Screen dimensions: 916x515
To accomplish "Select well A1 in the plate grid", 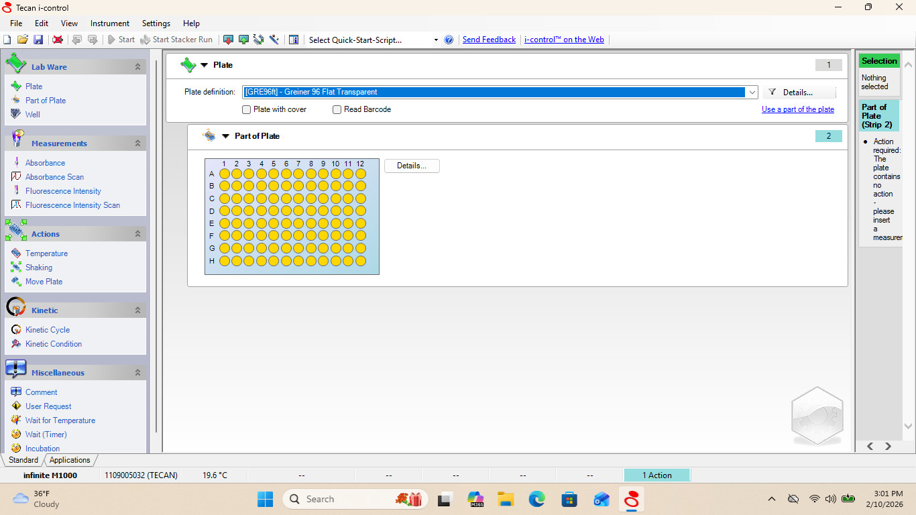I will pos(225,174).
